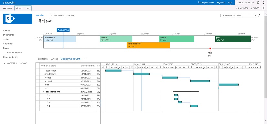Open the settings gear menu
267x124 pixels.
pyautogui.click(x=258, y=2)
